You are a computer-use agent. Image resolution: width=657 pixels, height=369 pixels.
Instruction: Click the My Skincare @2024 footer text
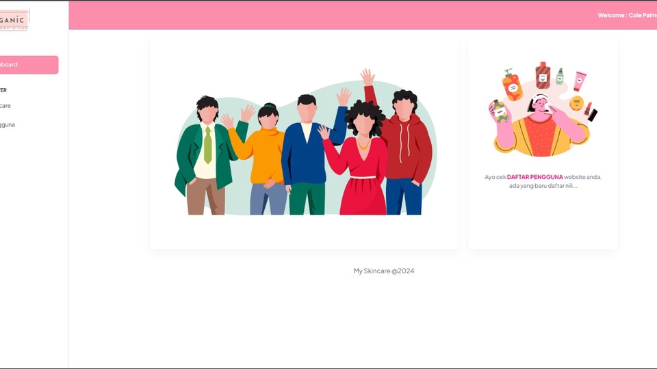pos(383,271)
